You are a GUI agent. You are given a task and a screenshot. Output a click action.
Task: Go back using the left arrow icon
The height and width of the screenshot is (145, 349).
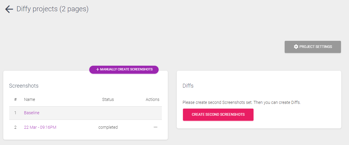tap(9, 9)
